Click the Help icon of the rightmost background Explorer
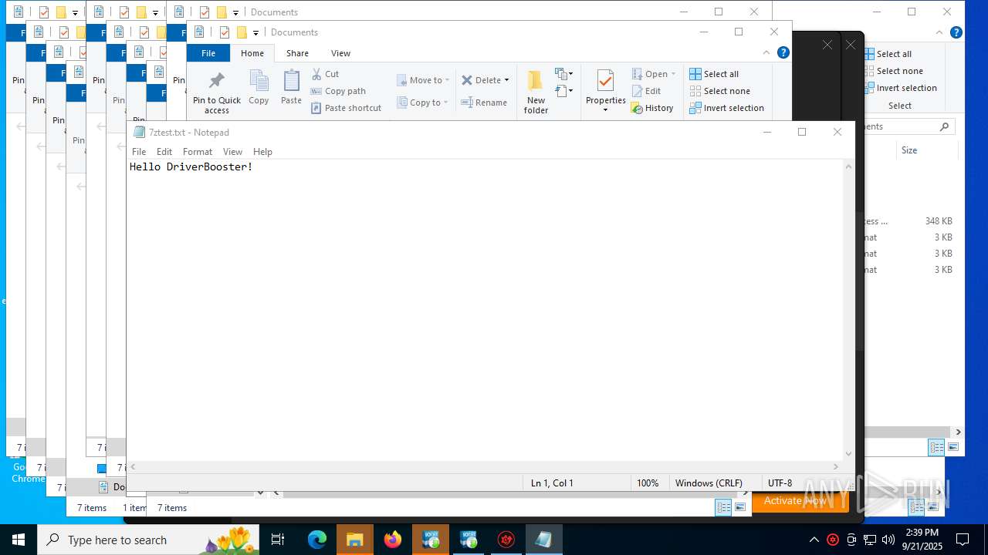988x555 pixels. [x=956, y=32]
